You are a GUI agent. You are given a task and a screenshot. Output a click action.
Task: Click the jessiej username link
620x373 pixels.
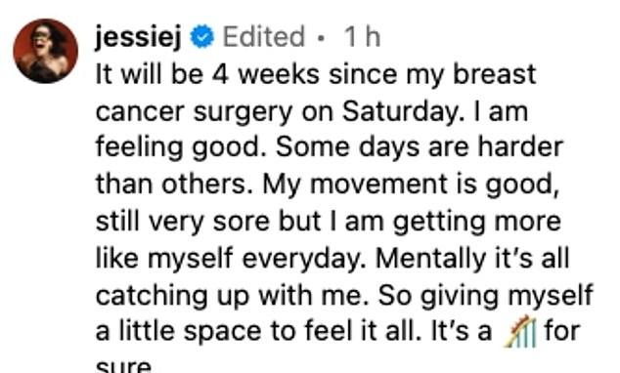[139, 37]
